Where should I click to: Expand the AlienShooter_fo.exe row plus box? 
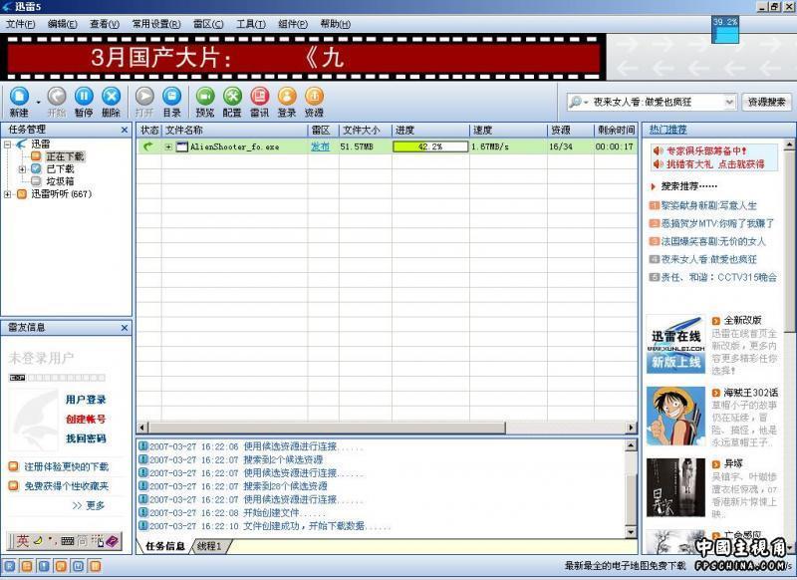(168, 146)
